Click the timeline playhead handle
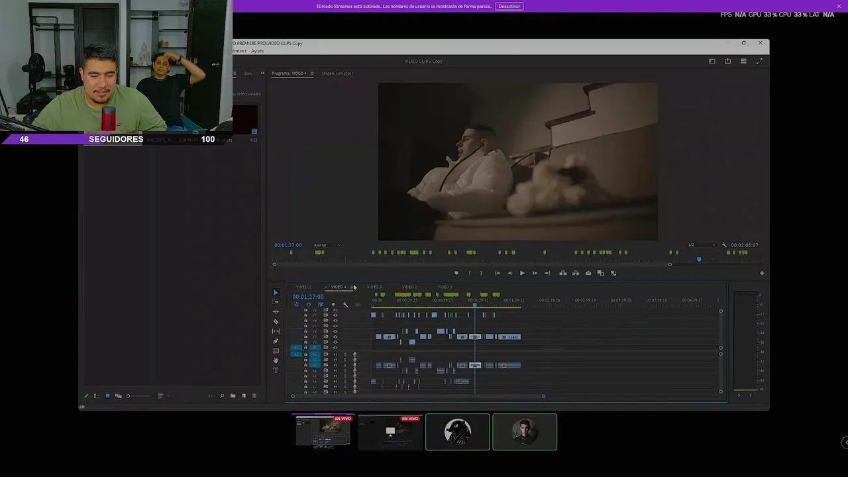The height and width of the screenshot is (477, 848). 474,305
